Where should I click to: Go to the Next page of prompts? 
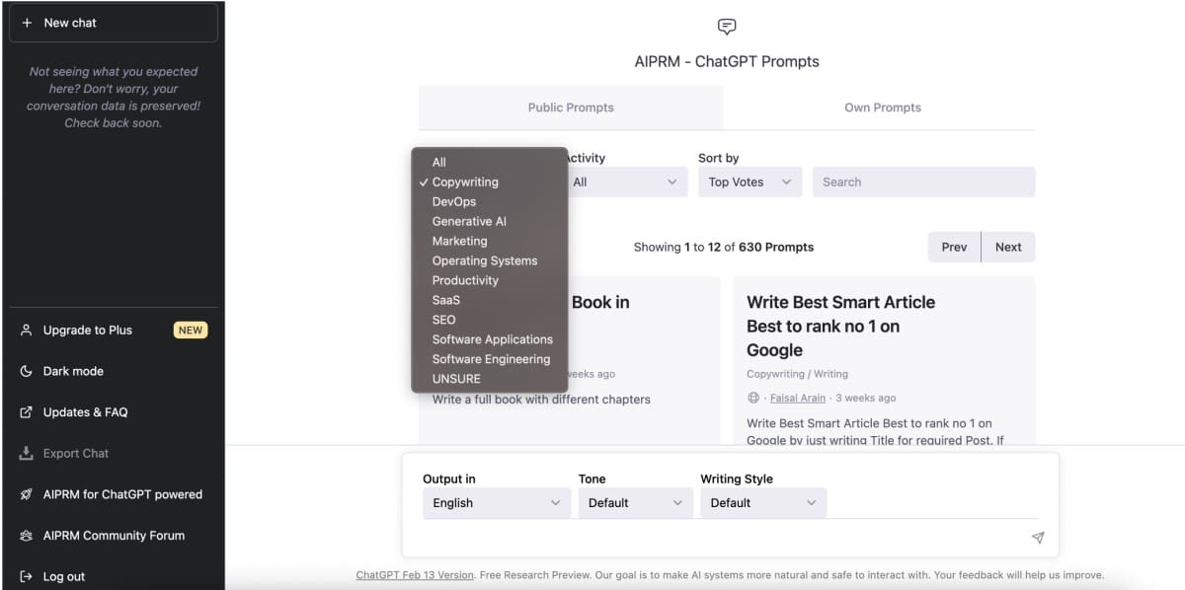click(x=1008, y=247)
